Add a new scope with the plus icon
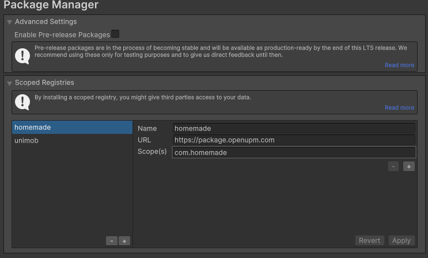 point(409,167)
